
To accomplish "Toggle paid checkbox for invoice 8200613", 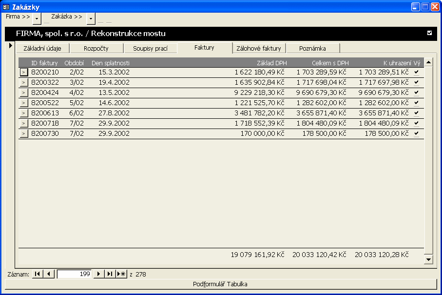I will [416, 113].
